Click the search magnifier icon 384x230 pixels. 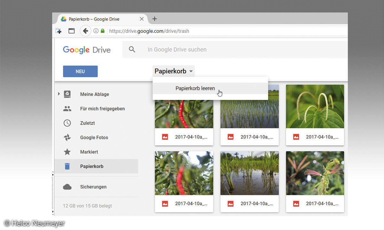pos(132,50)
